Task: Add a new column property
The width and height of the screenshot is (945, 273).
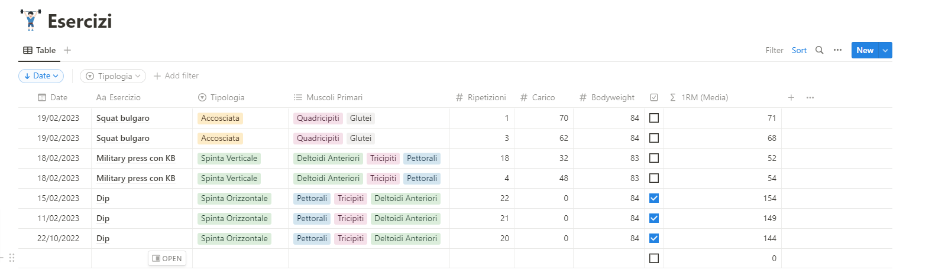Action: [x=791, y=97]
